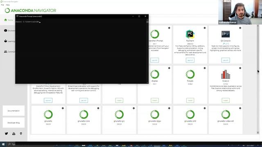Open the Documentation link box

(x=14, y=111)
